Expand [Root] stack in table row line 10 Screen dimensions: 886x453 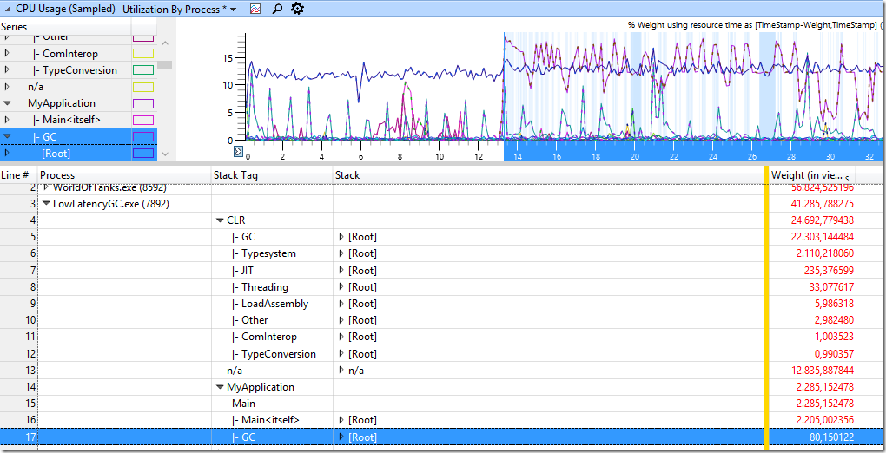[x=341, y=320]
